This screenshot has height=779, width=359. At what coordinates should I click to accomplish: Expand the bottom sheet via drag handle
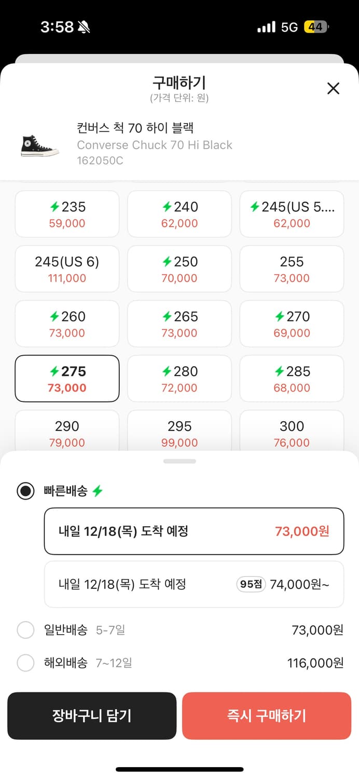(x=179, y=460)
